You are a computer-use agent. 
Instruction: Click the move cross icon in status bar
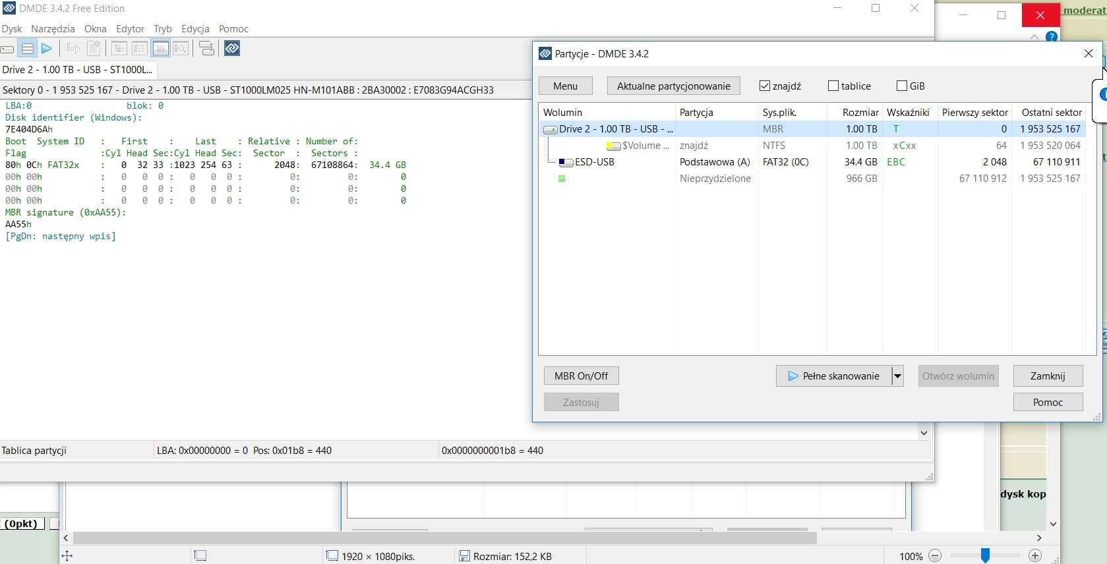pos(67,556)
